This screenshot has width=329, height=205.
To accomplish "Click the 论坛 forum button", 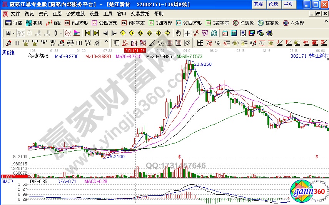I will (273, 4).
